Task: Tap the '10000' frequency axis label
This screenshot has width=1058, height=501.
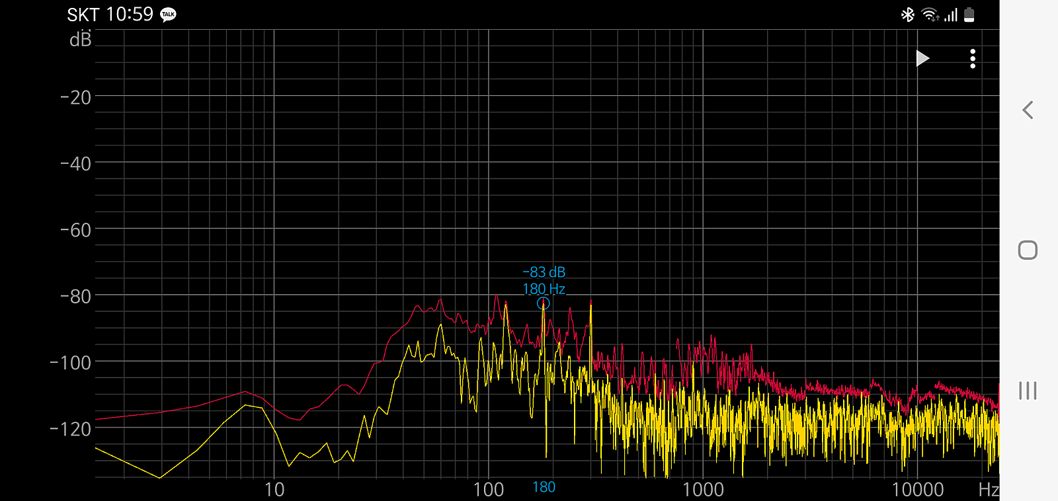Action: pos(918,490)
